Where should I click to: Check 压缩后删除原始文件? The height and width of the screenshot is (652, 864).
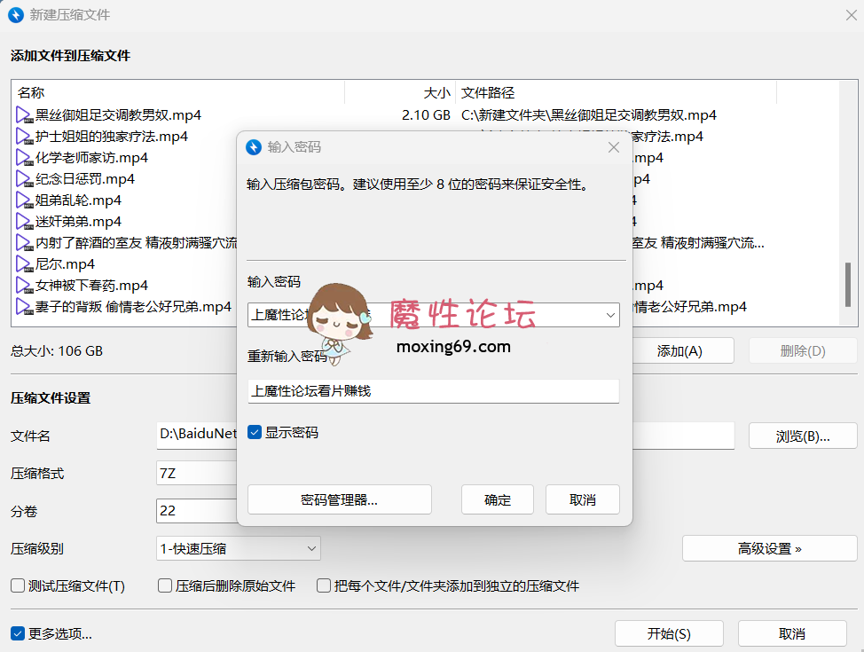point(164,585)
